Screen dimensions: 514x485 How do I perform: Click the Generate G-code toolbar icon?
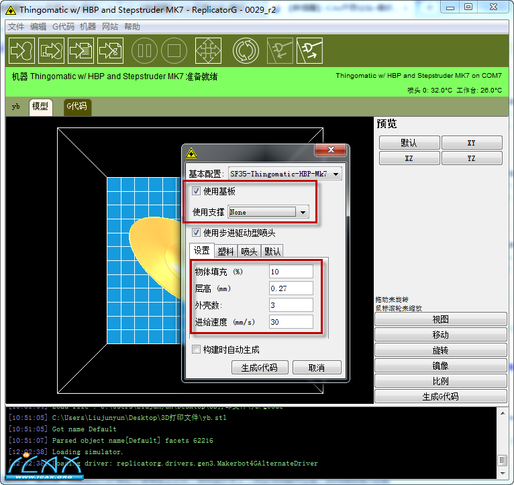111,50
